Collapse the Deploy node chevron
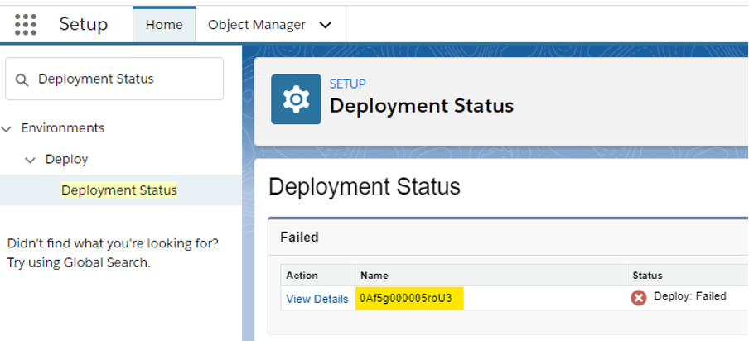This screenshot has height=341, width=749. [x=31, y=160]
